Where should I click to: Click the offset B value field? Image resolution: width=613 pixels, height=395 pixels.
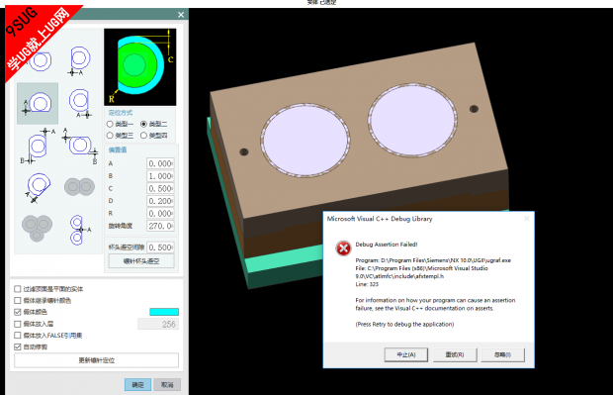(160, 176)
